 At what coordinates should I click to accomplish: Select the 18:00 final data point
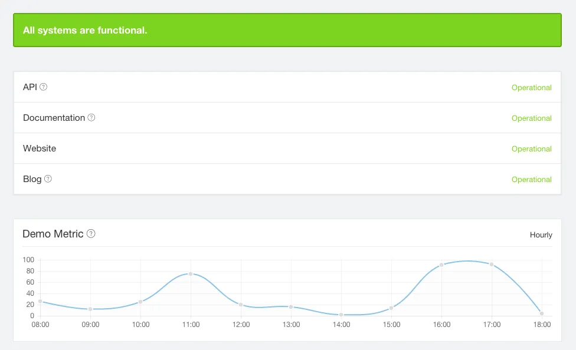coord(542,313)
